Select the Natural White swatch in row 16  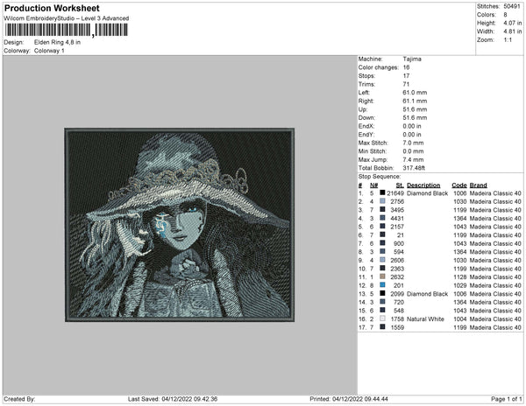click(382, 318)
